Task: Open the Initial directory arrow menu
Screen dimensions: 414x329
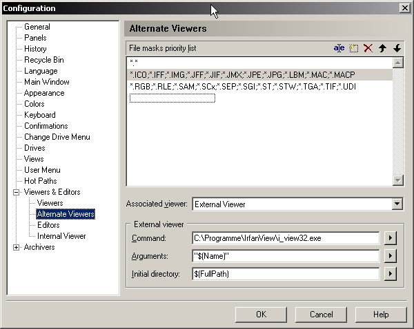Action: 391,274
